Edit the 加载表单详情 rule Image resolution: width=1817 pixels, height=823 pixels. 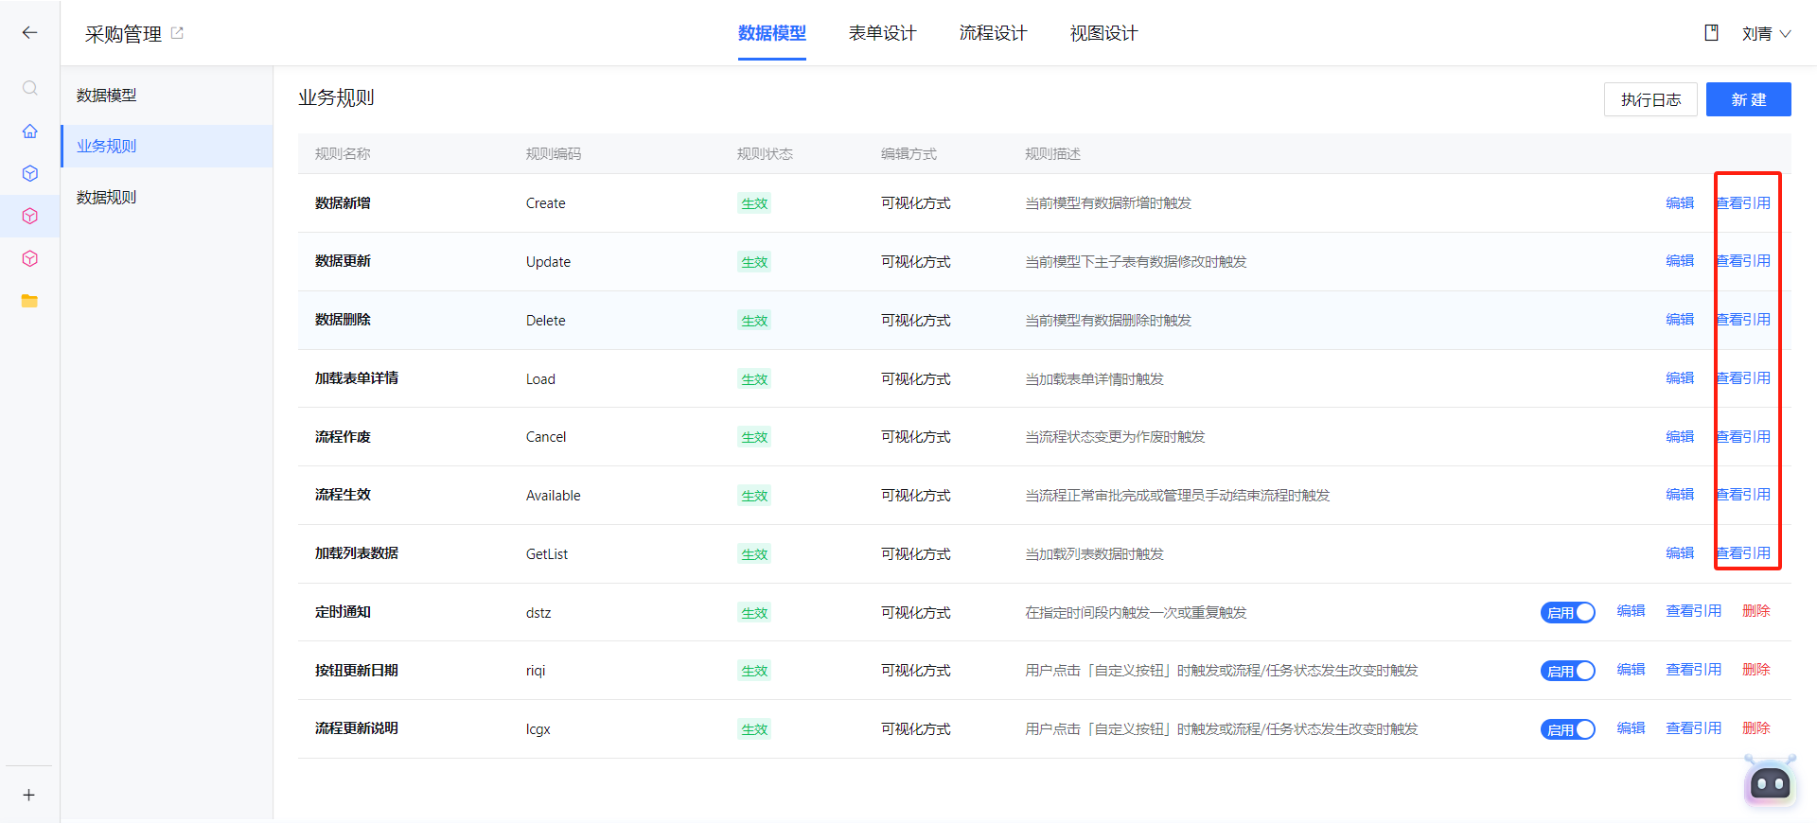point(1680,377)
